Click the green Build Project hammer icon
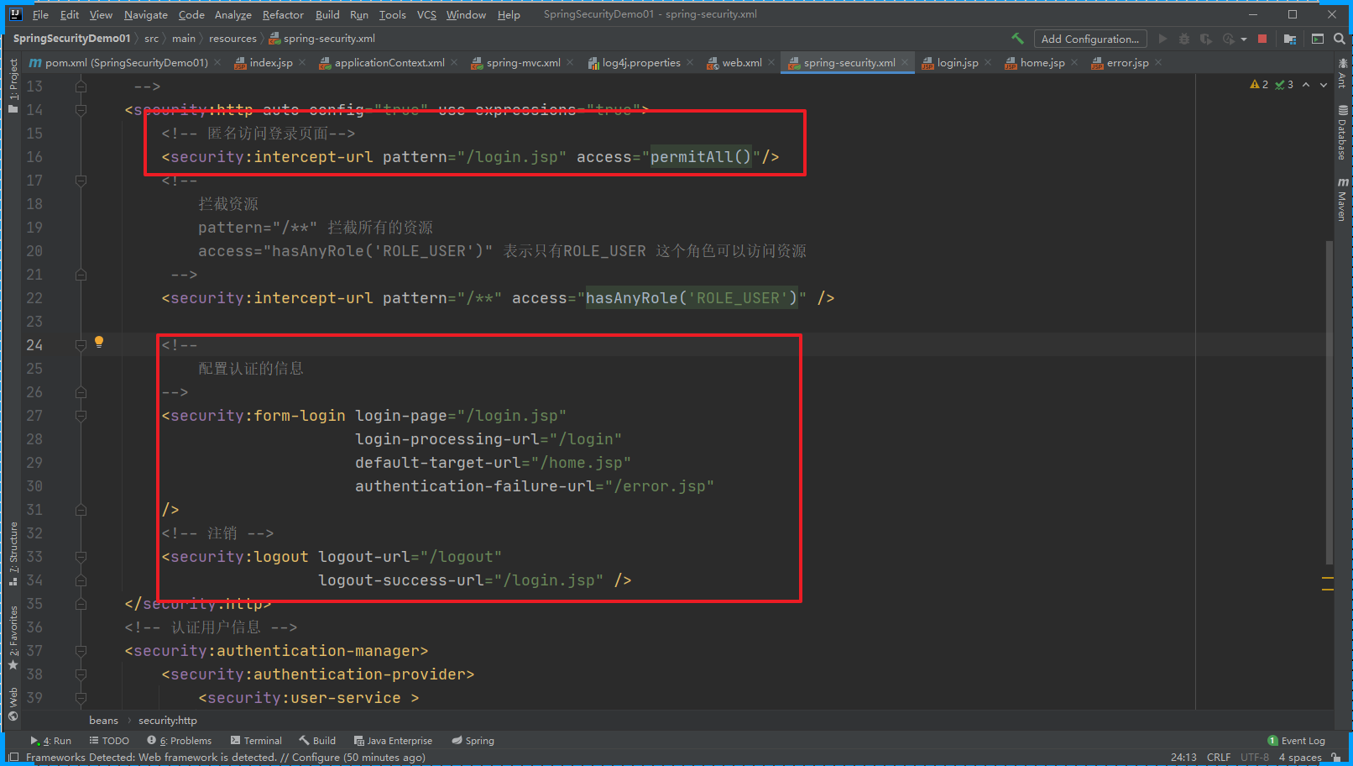This screenshot has height=766, width=1353. tap(1017, 39)
